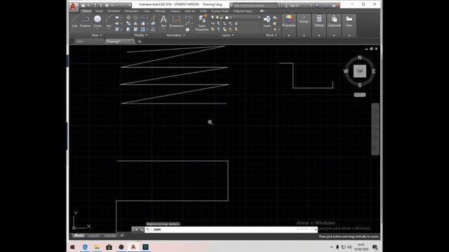
Task: Open the Windows Start menu
Action: pyautogui.click(x=72, y=247)
